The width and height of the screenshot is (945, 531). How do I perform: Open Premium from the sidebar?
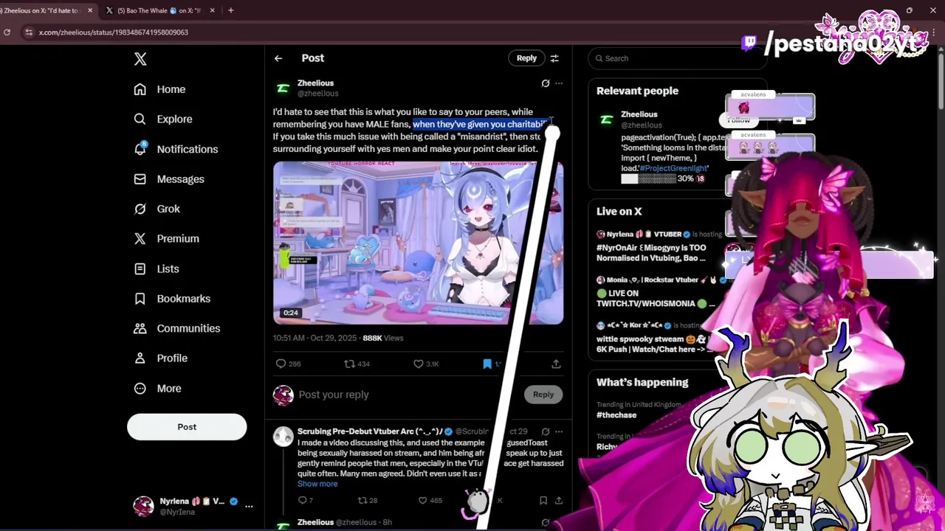[x=166, y=238]
